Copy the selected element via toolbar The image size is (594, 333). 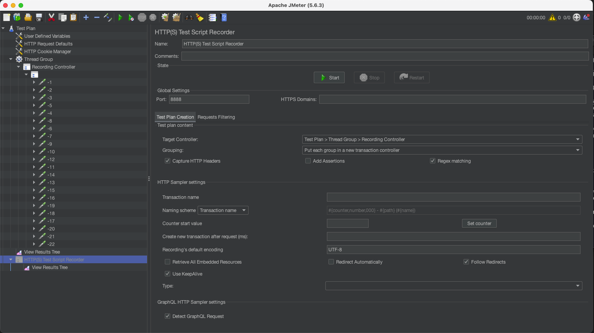tap(63, 17)
